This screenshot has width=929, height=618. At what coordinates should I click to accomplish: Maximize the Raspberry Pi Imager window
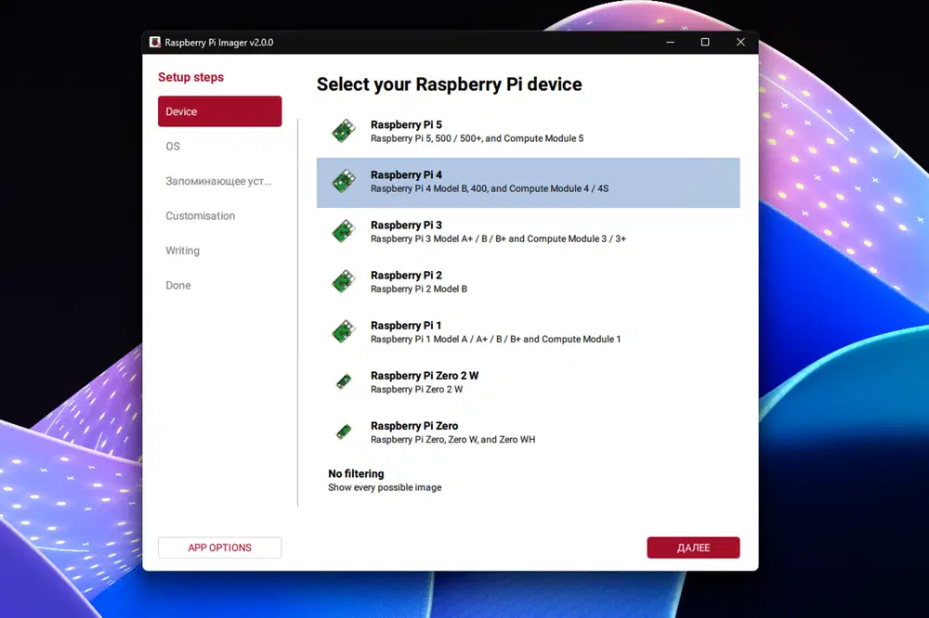point(705,42)
